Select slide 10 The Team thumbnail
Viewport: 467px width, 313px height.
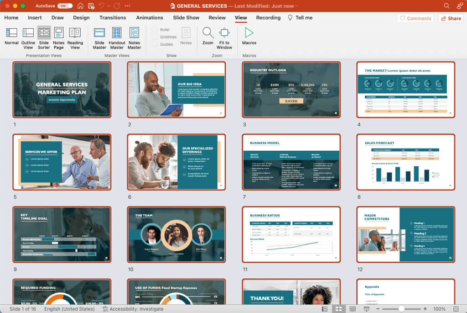(x=176, y=234)
